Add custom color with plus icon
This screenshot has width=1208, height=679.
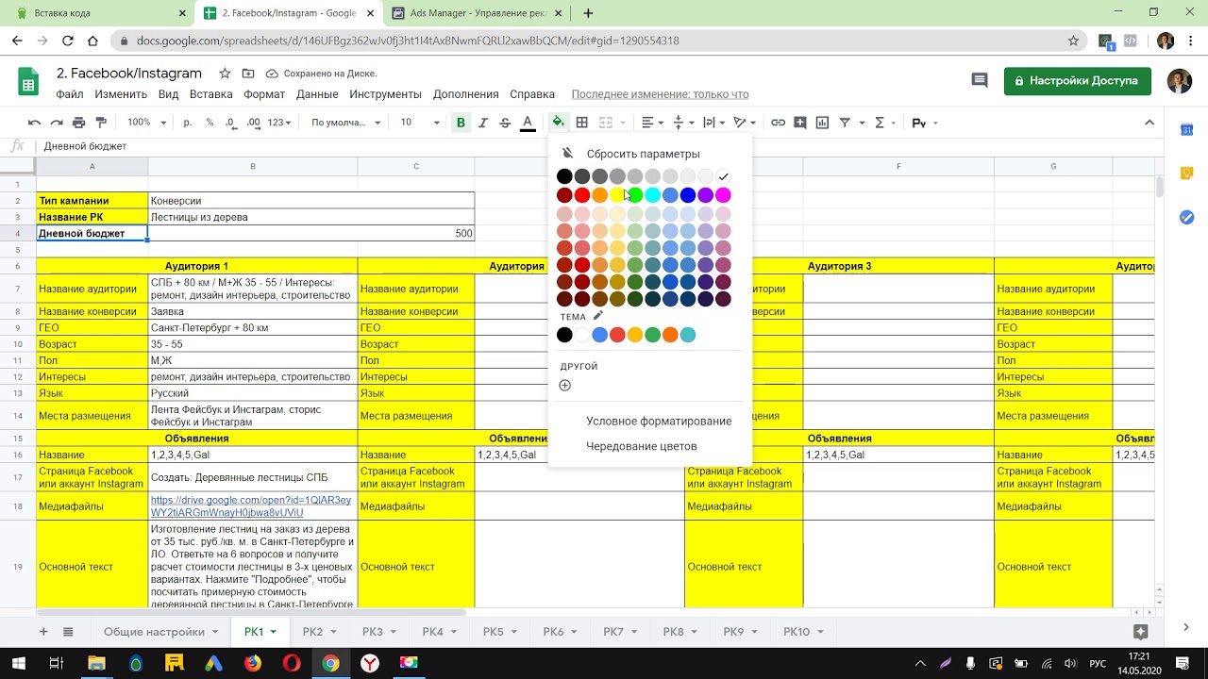(564, 385)
